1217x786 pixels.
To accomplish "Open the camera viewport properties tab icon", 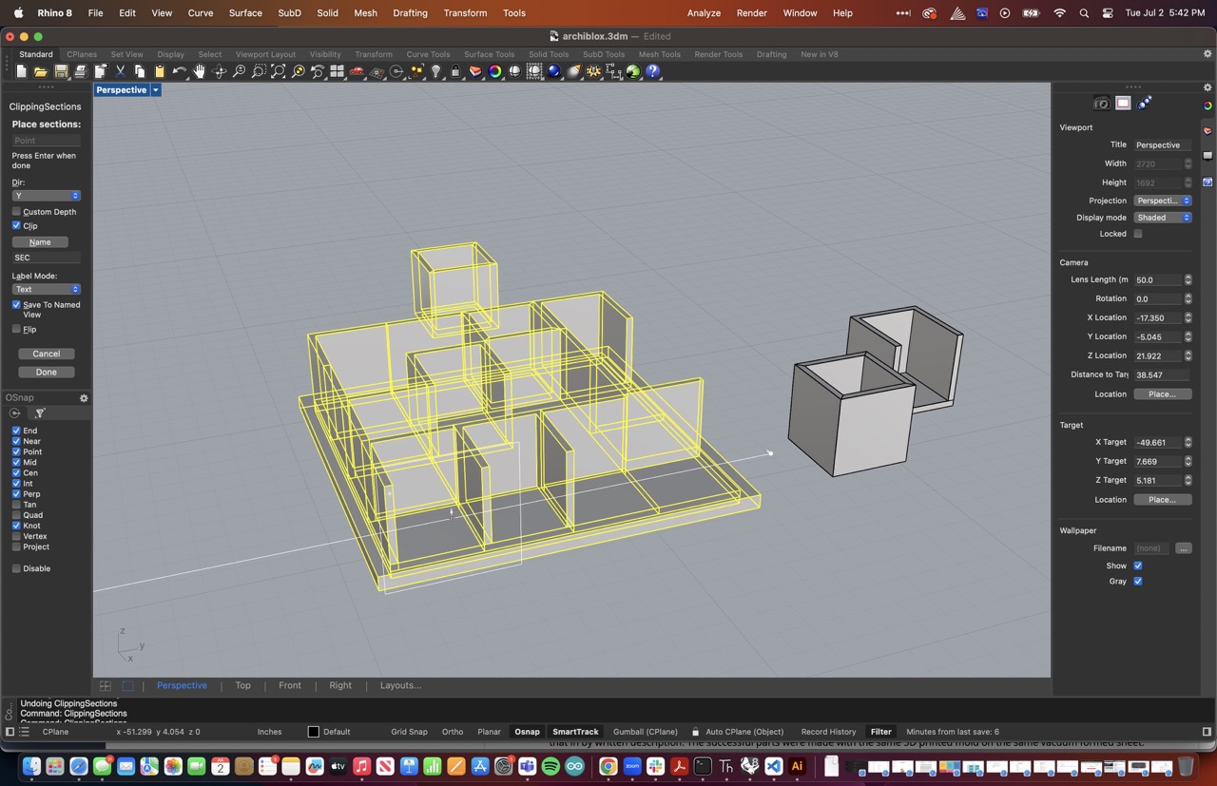I will pyautogui.click(x=1102, y=104).
